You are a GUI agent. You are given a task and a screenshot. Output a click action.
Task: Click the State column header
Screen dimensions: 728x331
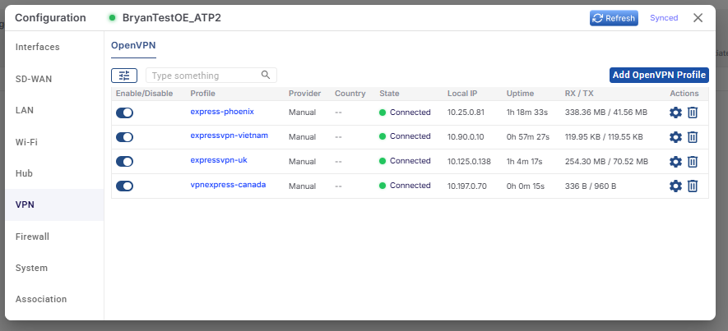[x=389, y=94]
